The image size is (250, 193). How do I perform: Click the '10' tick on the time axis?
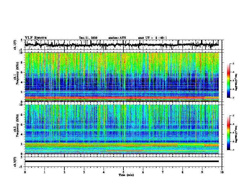pos(222,172)
